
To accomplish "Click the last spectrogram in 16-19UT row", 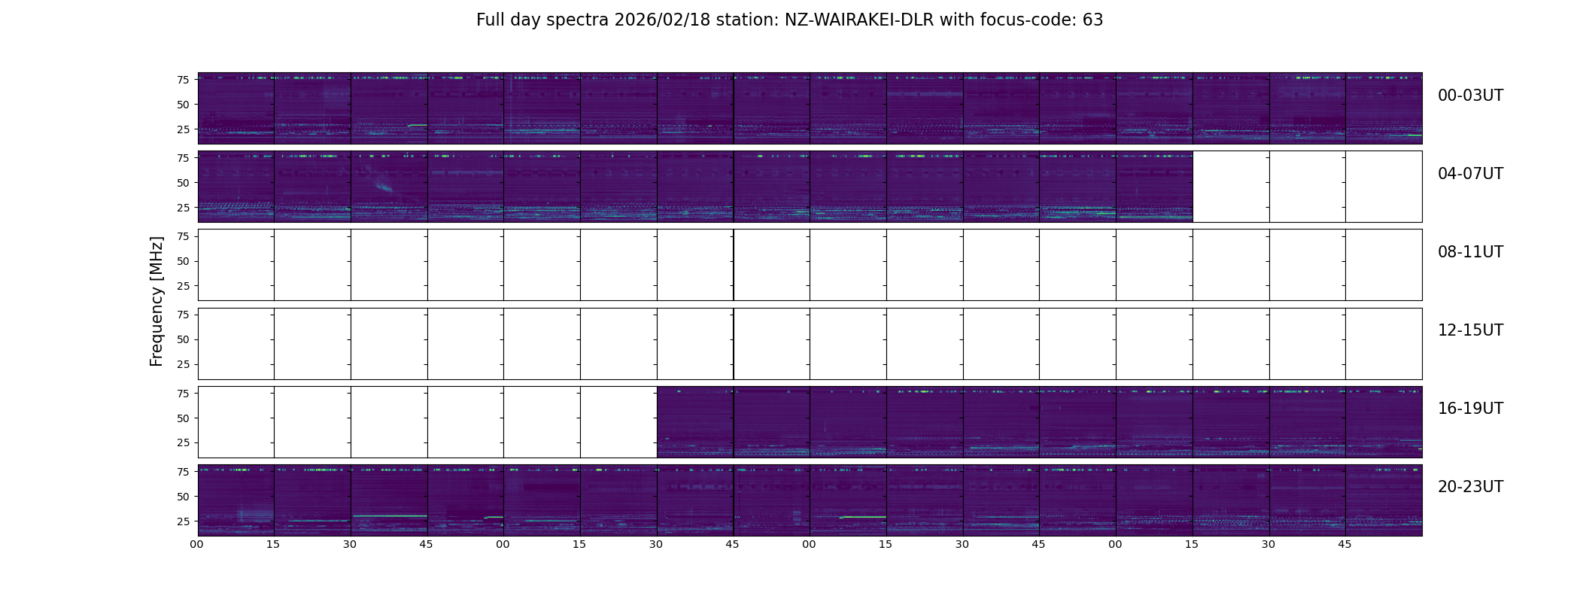I will tap(1384, 422).
